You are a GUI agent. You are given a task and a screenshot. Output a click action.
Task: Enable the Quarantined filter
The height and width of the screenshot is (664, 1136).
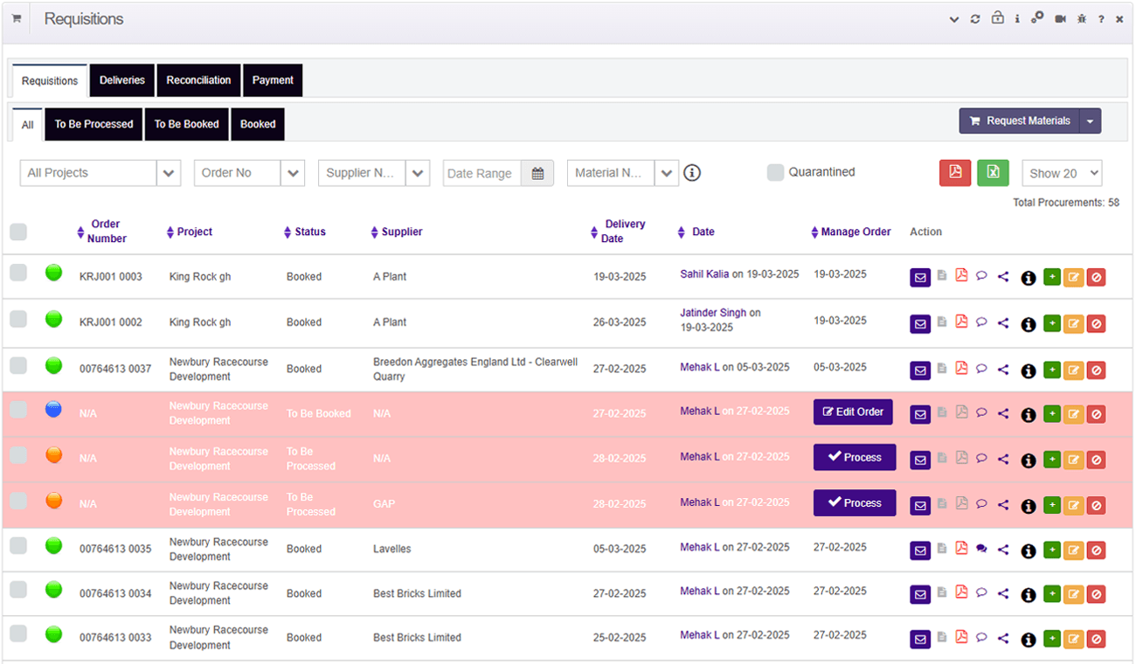coord(775,172)
